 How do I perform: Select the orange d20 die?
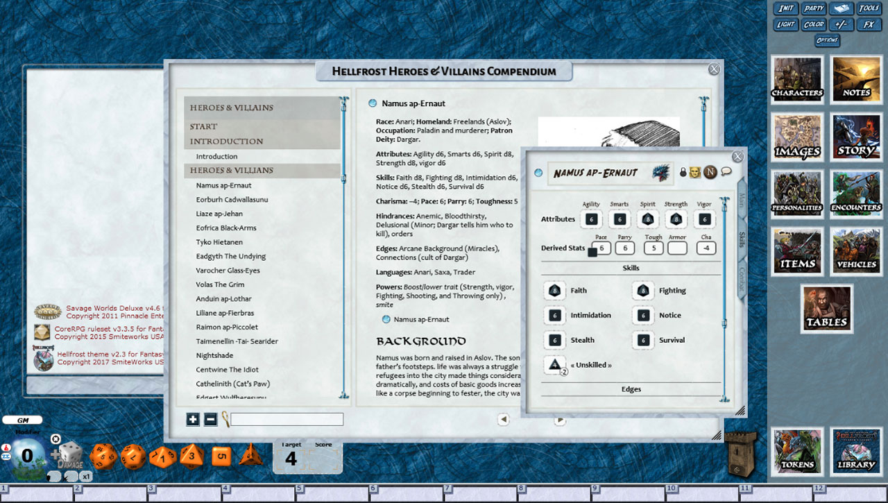coord(103,457)
